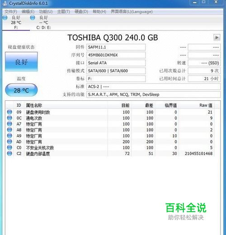Click the 属性名称 column header

[x=66, y=105]
